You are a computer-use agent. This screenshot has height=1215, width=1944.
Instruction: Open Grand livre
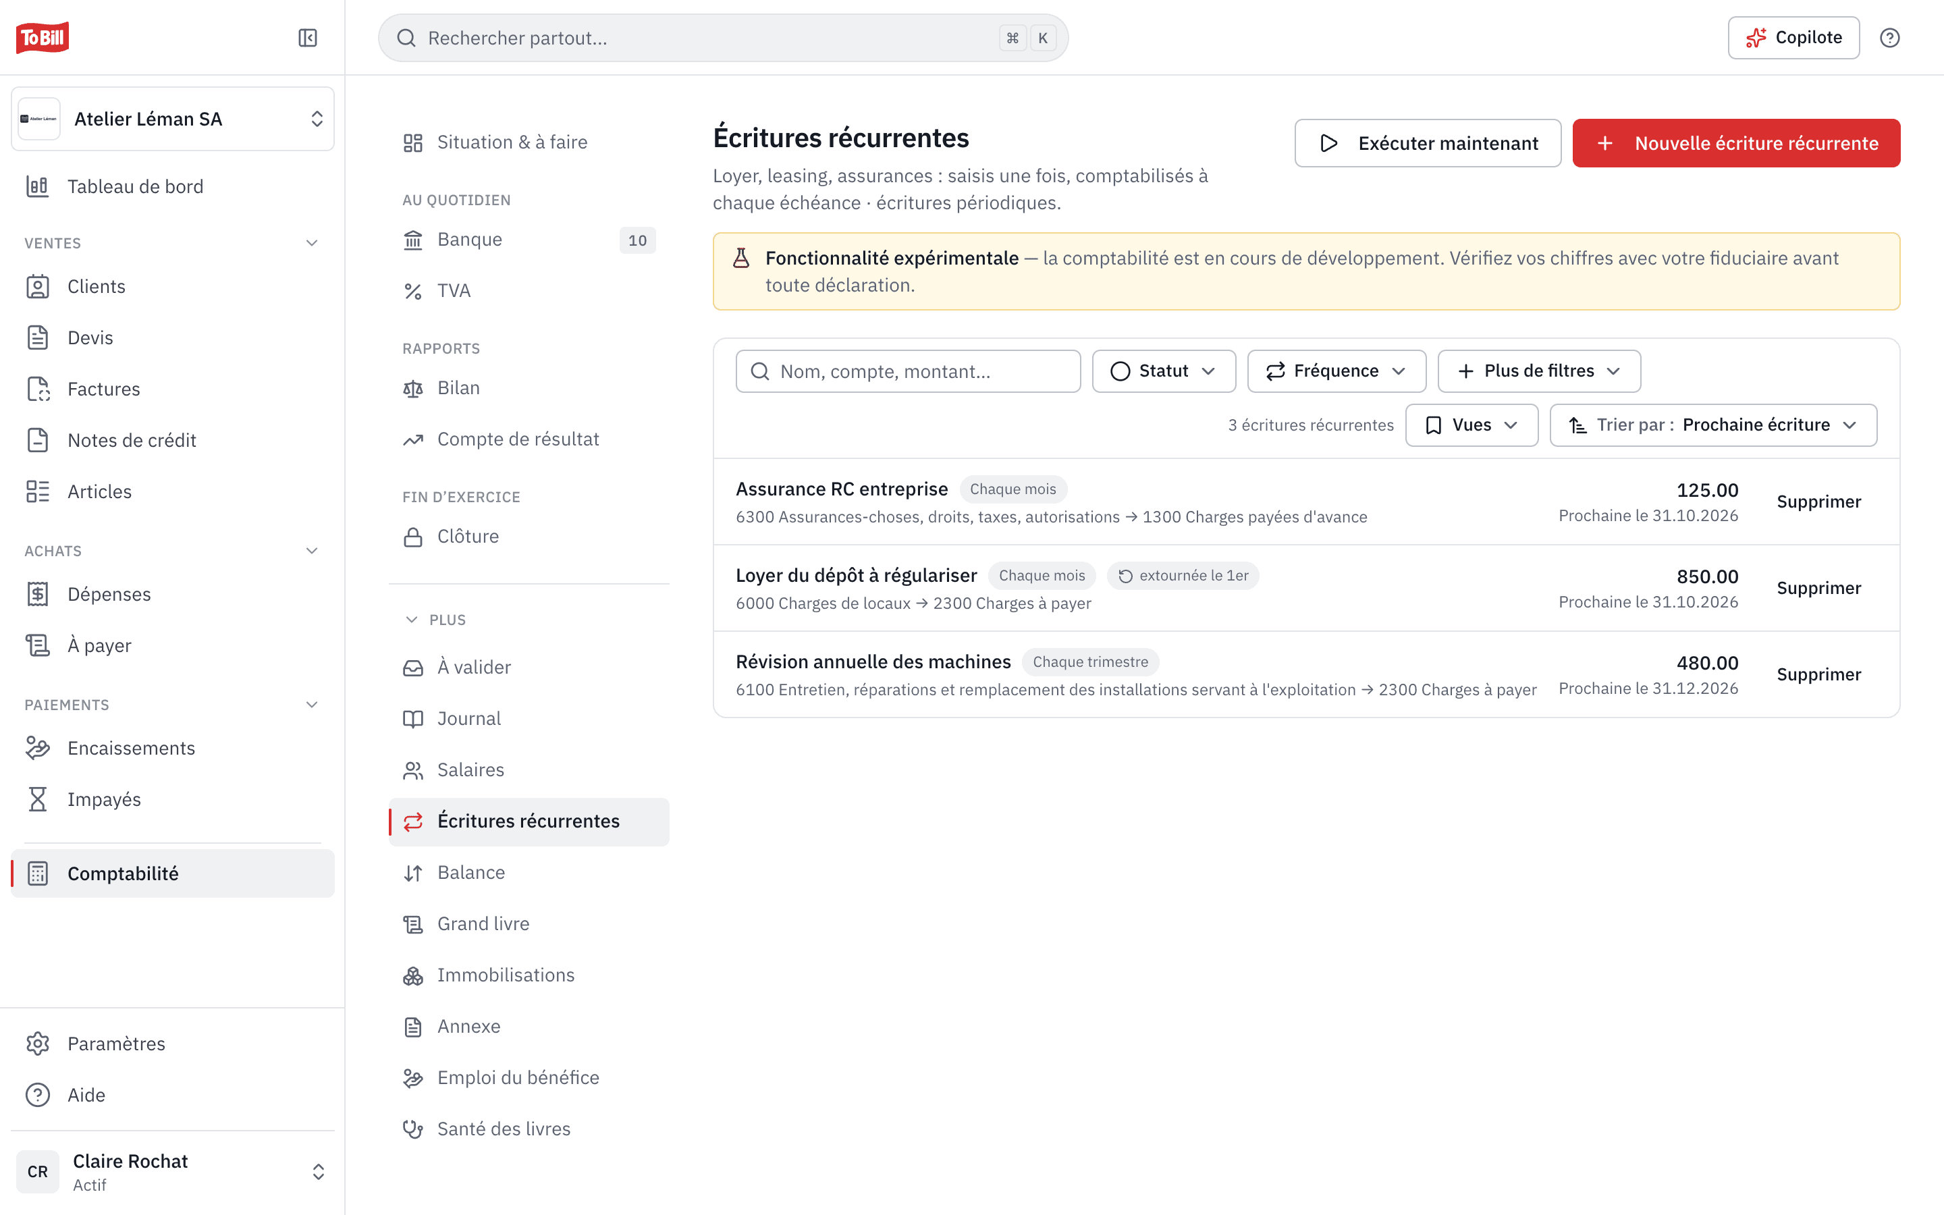pos(529,924)
